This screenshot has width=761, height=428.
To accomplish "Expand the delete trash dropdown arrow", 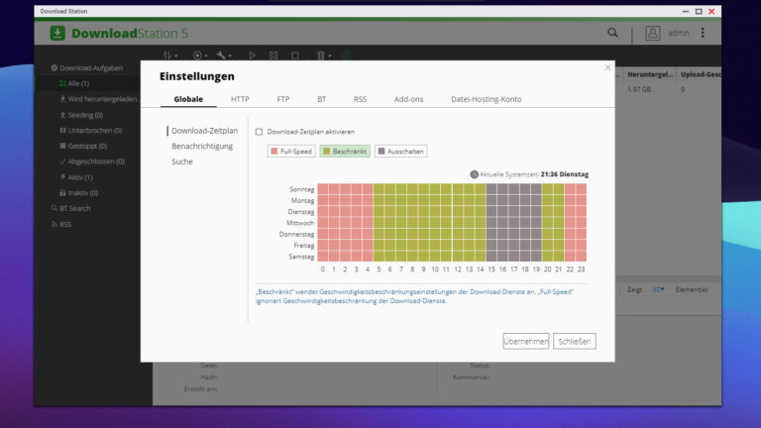I will click(x=330, y=55).
